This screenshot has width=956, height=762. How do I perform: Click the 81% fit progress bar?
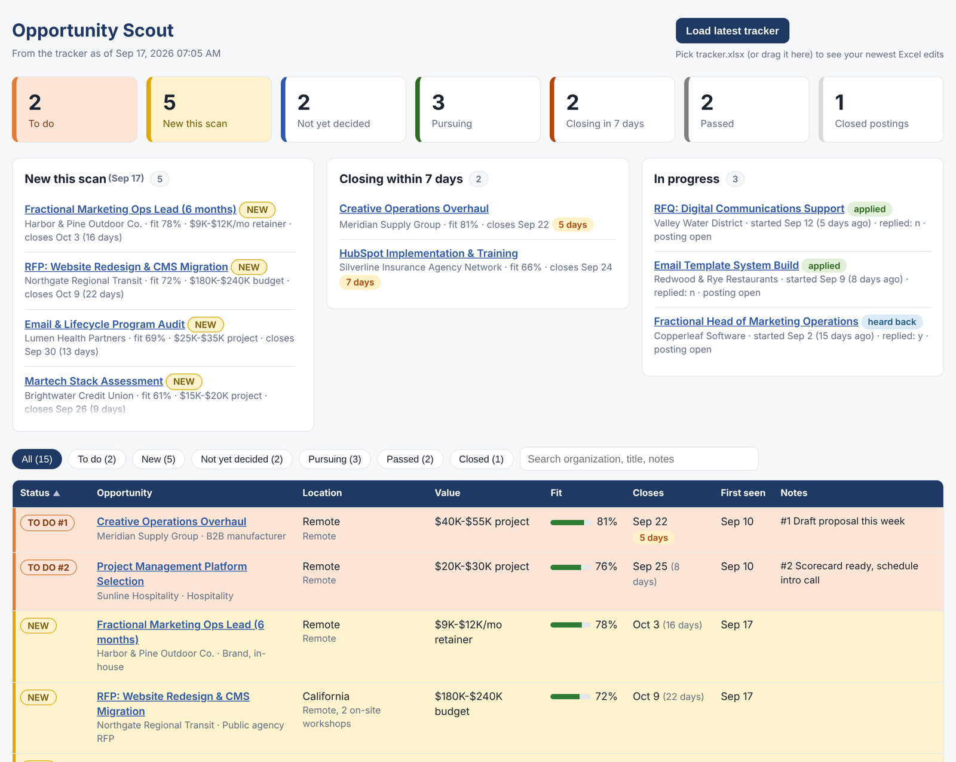pyautogui.click(x=571, y=522)
